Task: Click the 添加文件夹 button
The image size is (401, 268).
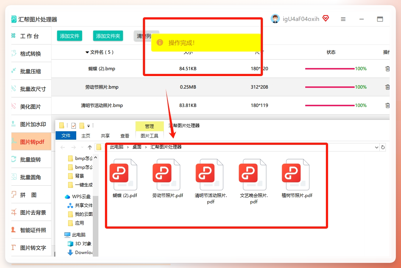Action: tap(108, 36)
